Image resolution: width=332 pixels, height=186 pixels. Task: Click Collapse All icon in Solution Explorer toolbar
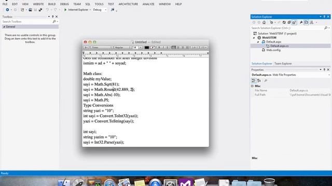pyautogui.click(x=289, y=22)
